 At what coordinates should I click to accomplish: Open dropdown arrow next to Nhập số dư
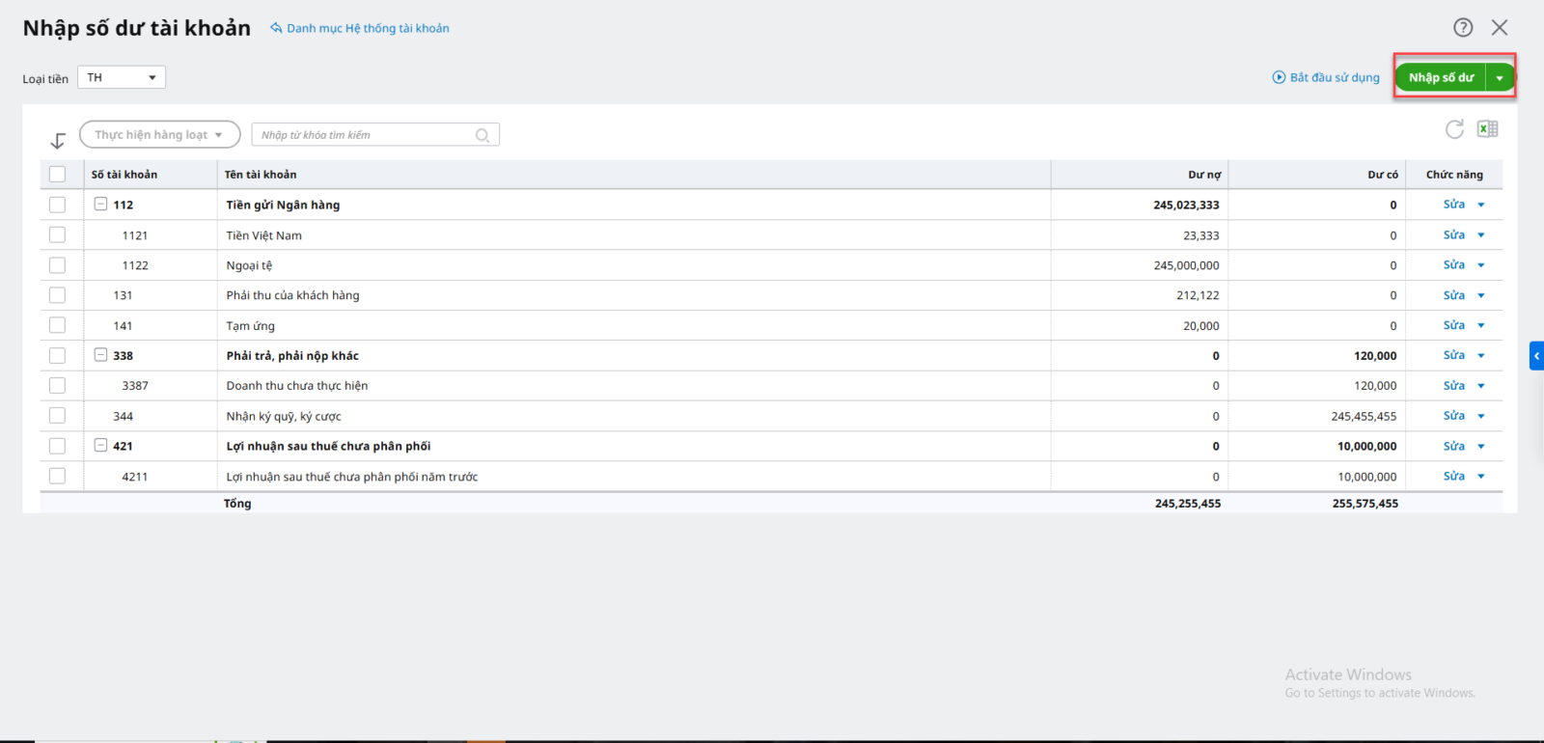1500,78
